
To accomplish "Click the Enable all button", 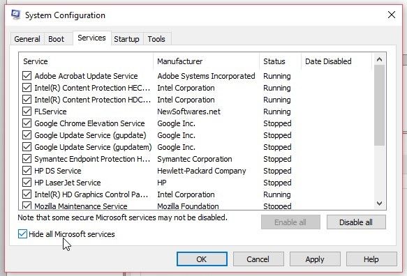I will click(290, 222).
